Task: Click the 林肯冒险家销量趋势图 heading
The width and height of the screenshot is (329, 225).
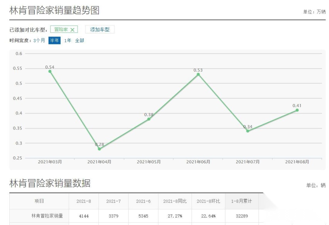Action: 54,10
